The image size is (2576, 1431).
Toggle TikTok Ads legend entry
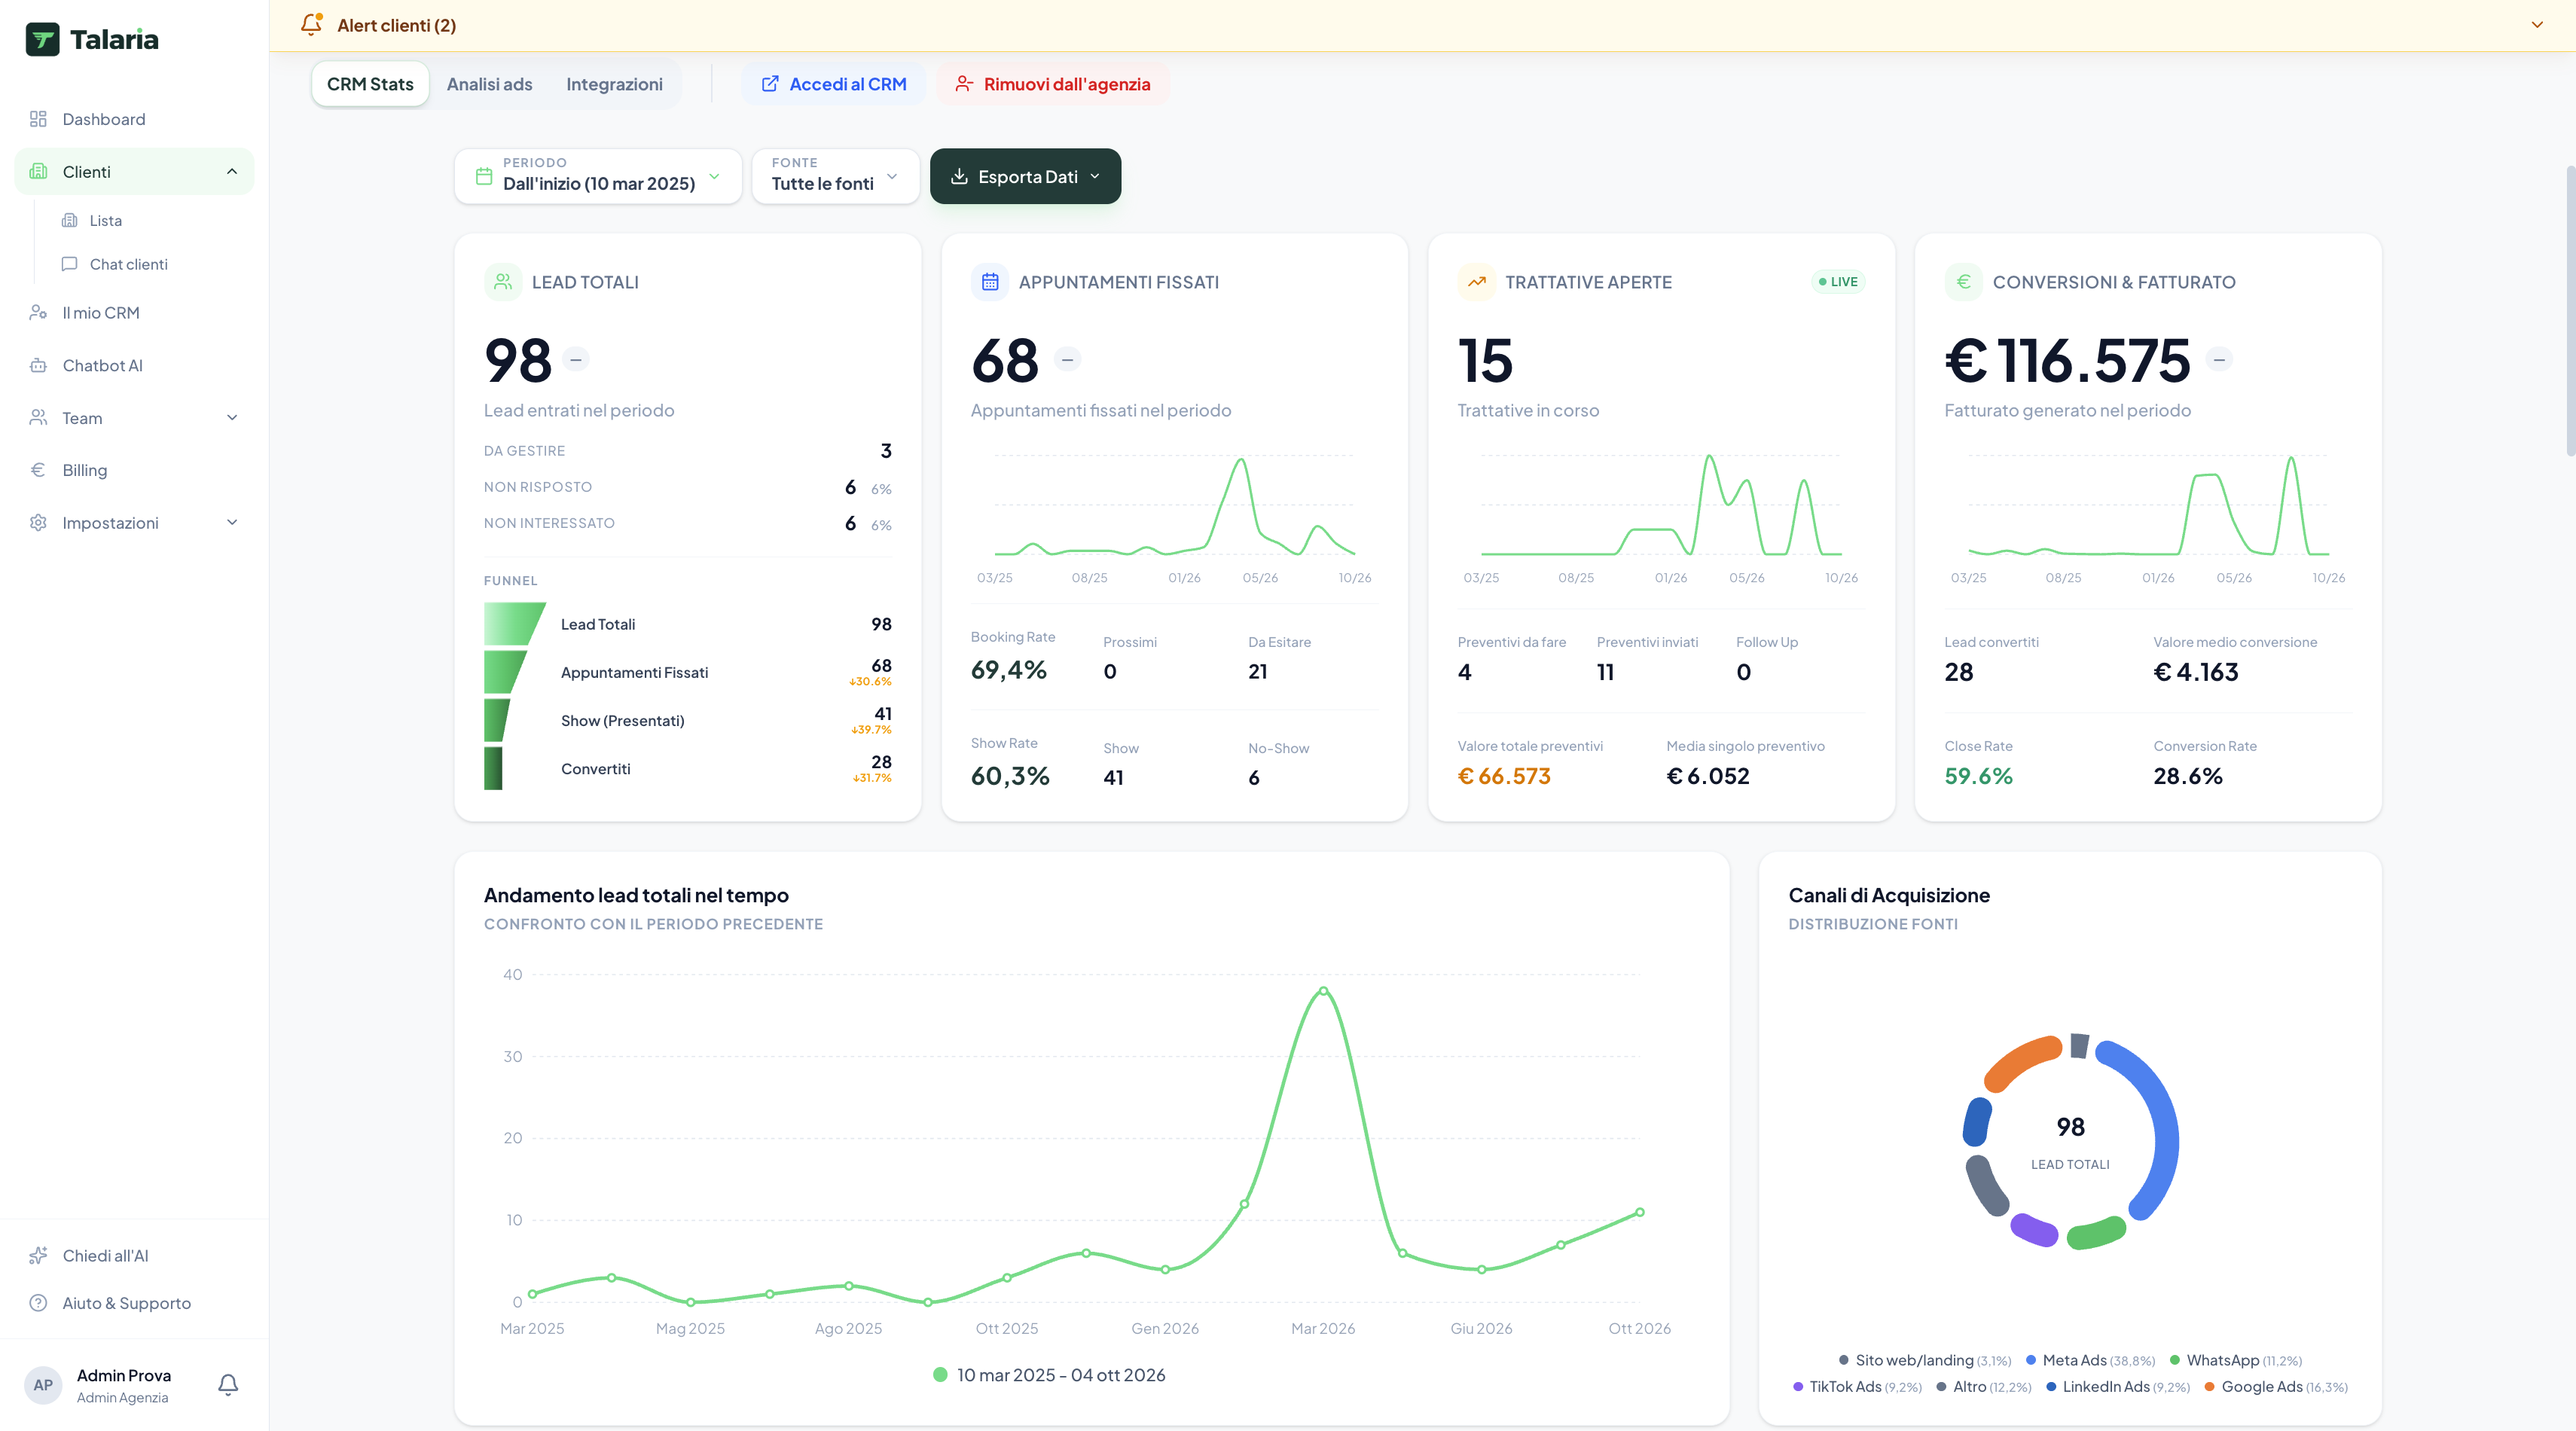tap(1858, 1386)
